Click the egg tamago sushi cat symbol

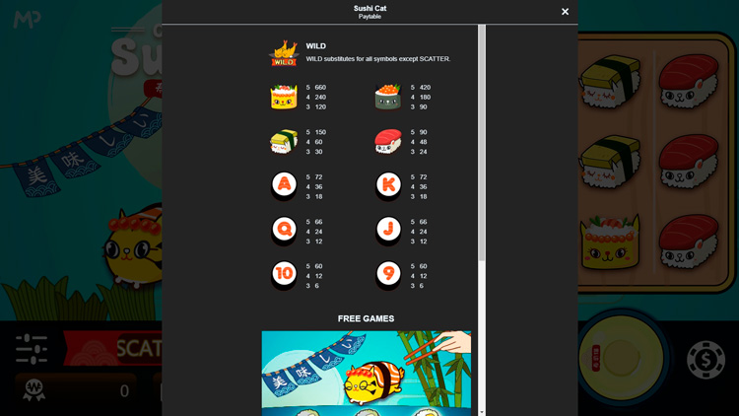coord(284,142)
